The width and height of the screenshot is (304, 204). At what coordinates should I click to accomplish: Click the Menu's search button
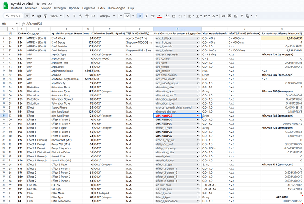[14, 15]
